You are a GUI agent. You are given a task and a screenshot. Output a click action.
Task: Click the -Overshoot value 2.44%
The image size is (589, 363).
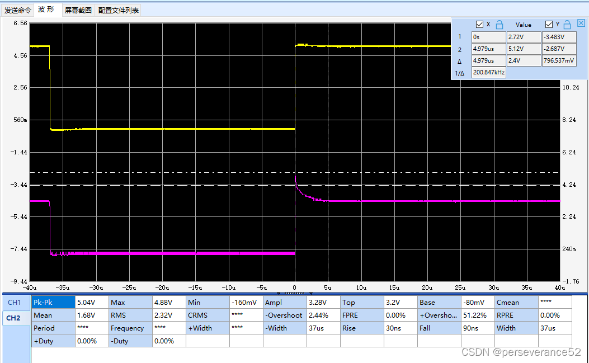pyautogui.click(x=323, y=315)
